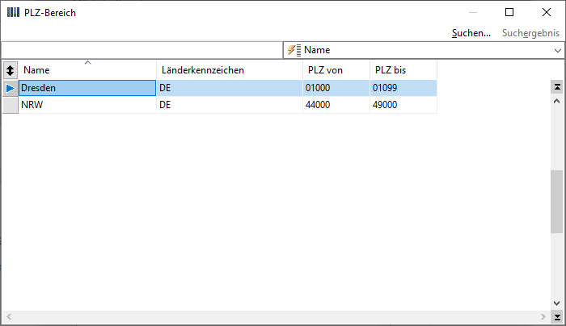Click the up-down sort arrows icon in header

click(x=10, y=70)
